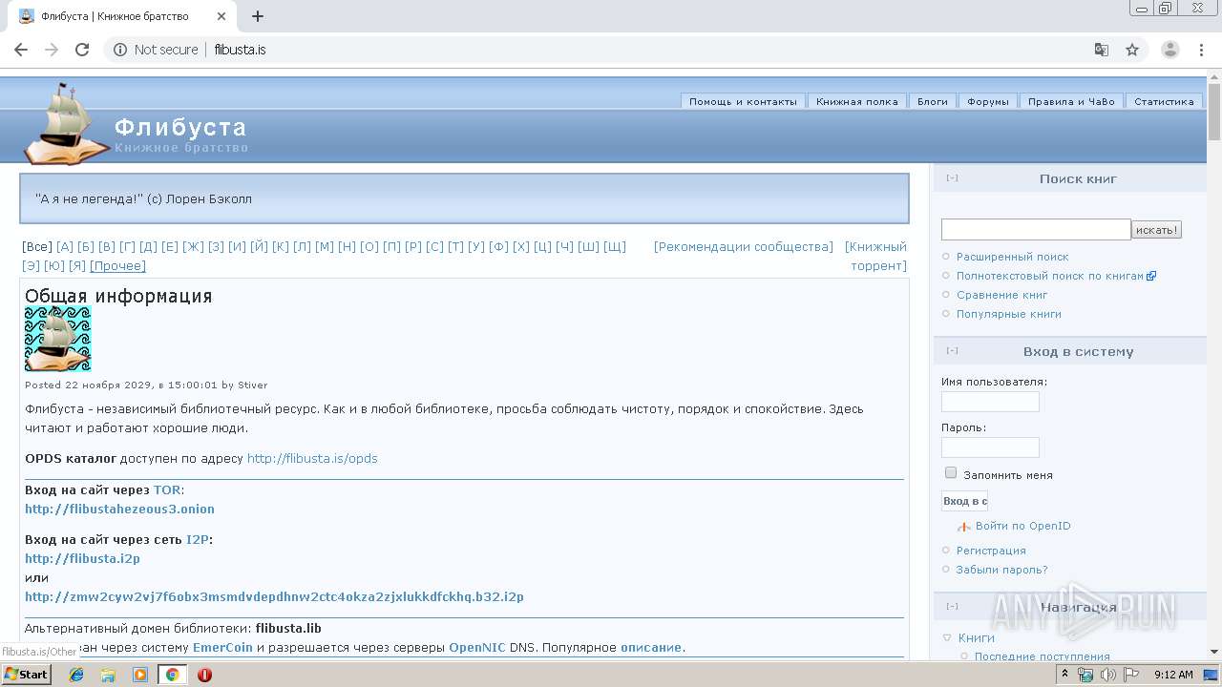Open the Блоги tab
The width and height of the screenshot is (1222, 687).
click(933, 101)
